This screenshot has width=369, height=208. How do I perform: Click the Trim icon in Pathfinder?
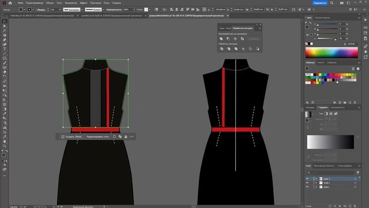click(229, 49)
